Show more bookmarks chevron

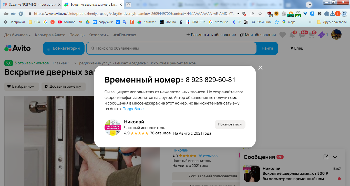click(311, 22)
